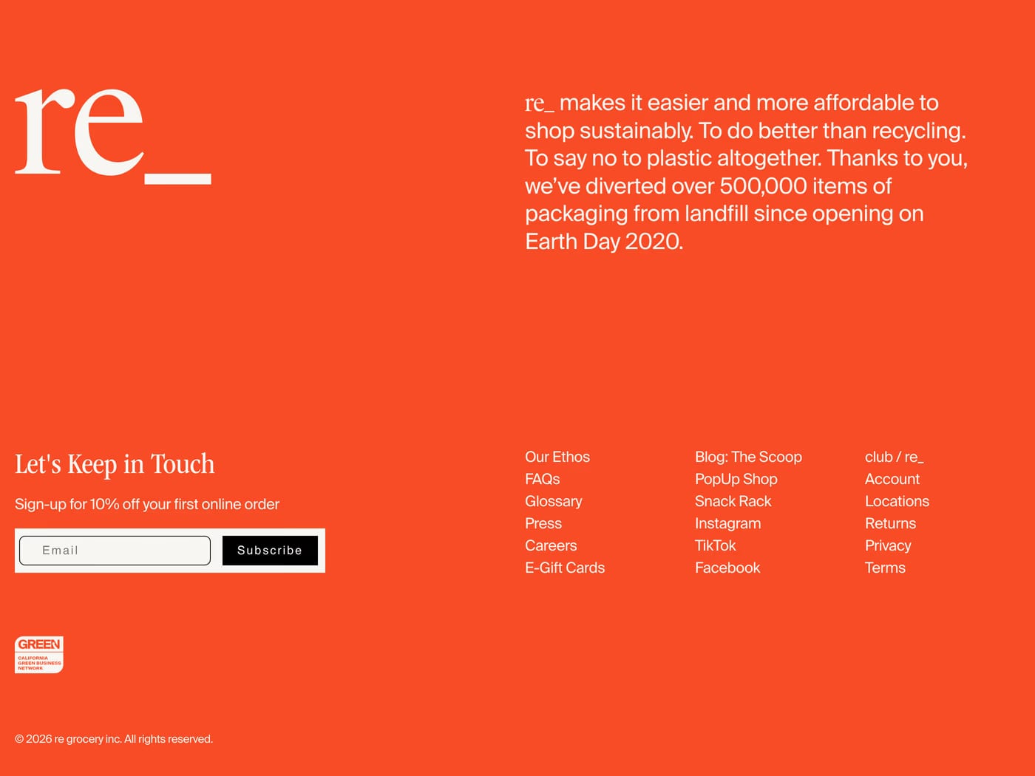The width and height of the screenshot is (1035, 776).
Task: Focus the Email input field
Action: click(x=115, y=551)
